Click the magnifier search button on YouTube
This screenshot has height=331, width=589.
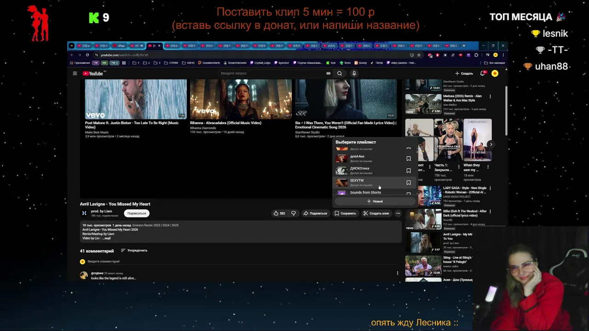point(340,74)
